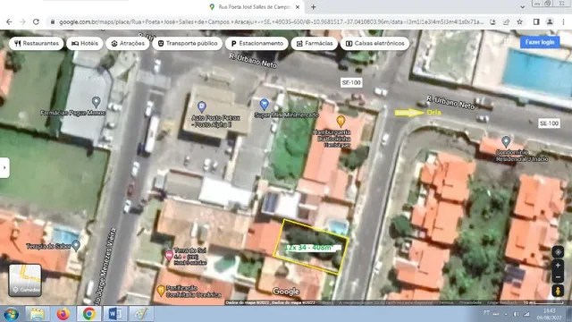Click the Super Mini Minimercado pin
The image size is (572, 322).
tap(264, 104)
